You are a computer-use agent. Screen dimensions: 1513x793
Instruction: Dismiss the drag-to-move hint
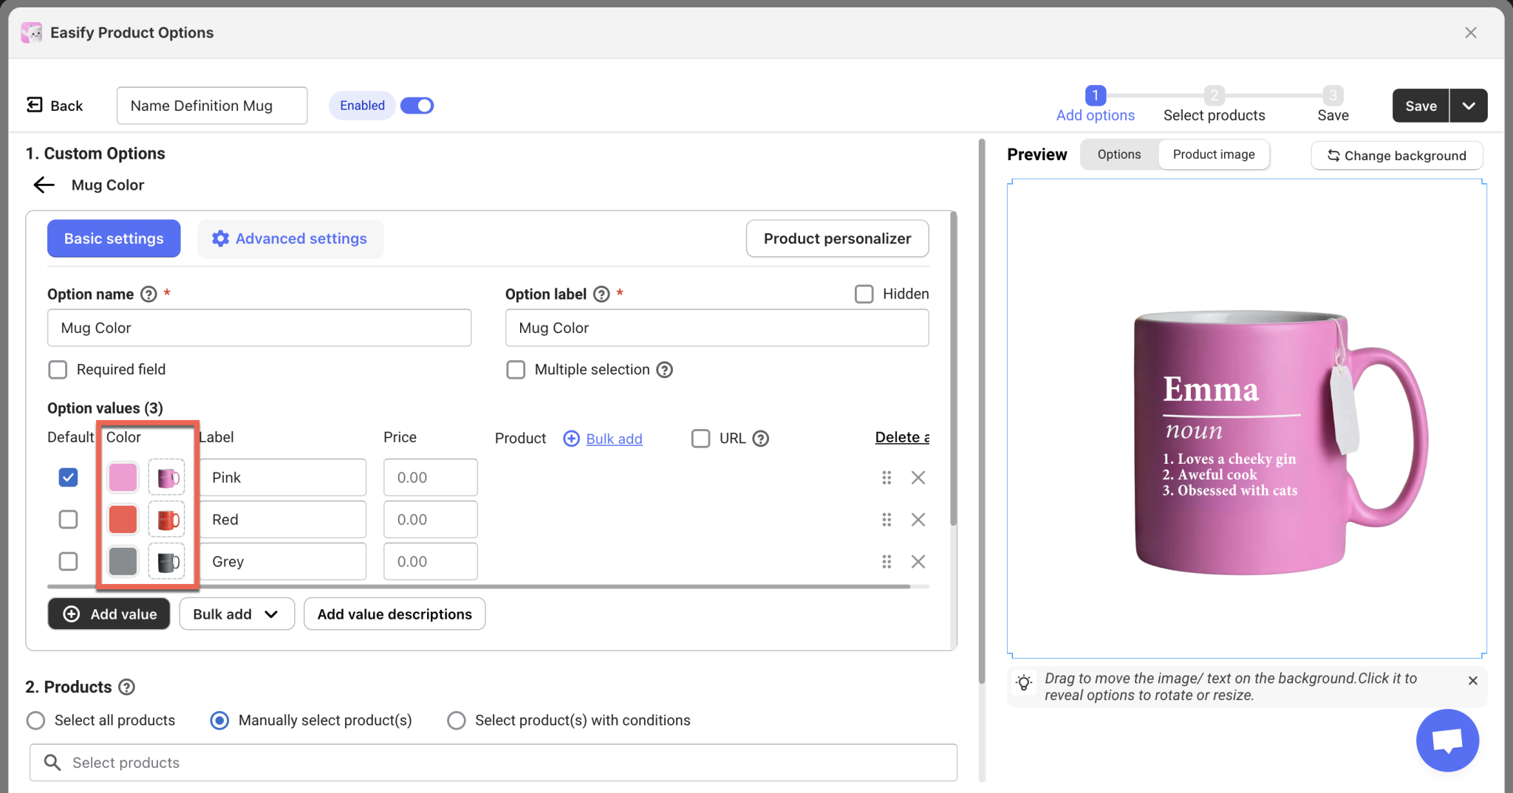pyautogui.click(x=1472, y=681)
